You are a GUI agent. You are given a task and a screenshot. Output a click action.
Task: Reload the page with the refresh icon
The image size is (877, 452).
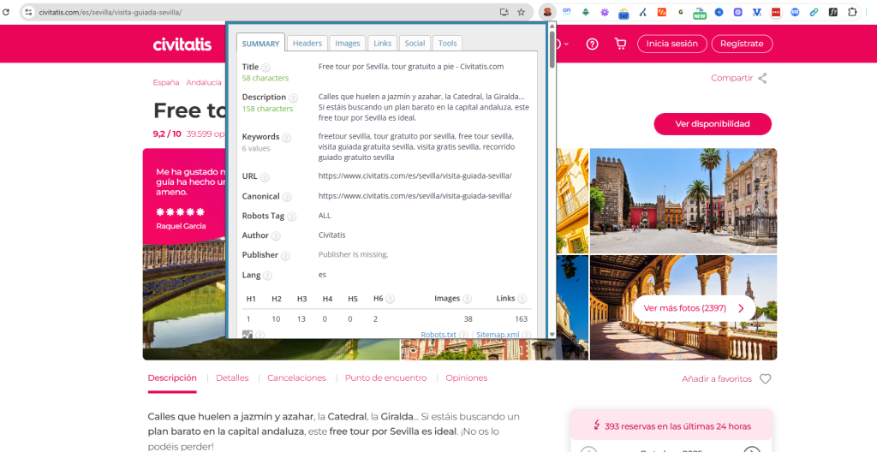9,12
